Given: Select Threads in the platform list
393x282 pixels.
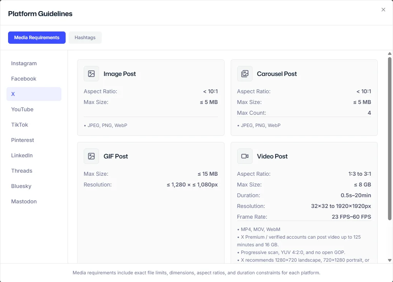Looking at the screenshot, I should pos(34,171).
